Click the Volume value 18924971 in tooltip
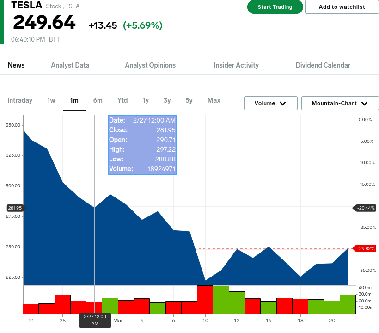Screen dimensions: 379x333 [161, 169]
